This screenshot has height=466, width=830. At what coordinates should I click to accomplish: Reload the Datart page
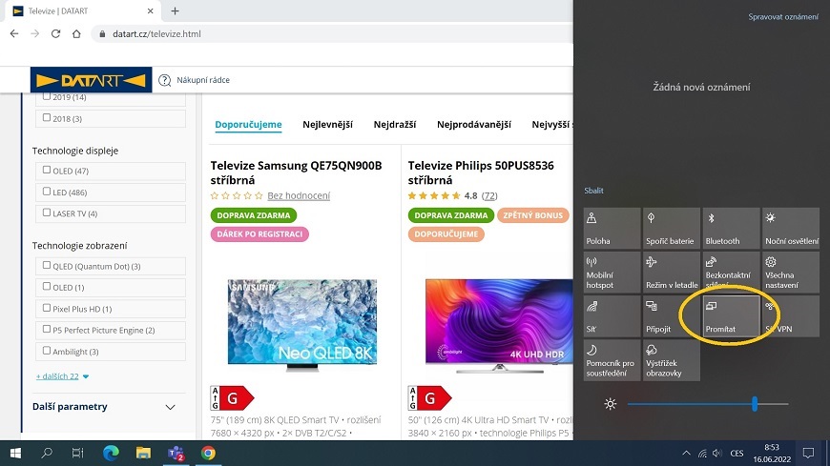coord(55,34)
